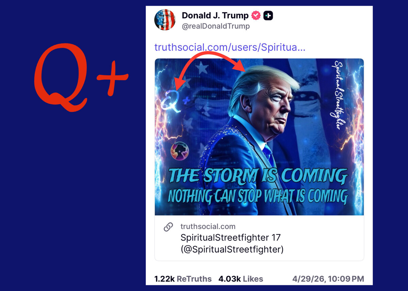Click the glowing Q+ symbol inside the image
This screenshot has height=291, width=408.
pyautogui.click(x=175, y=101)
